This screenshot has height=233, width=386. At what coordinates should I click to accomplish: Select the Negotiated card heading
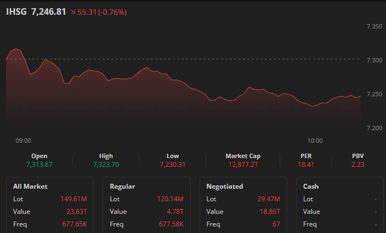pos(225,187)
